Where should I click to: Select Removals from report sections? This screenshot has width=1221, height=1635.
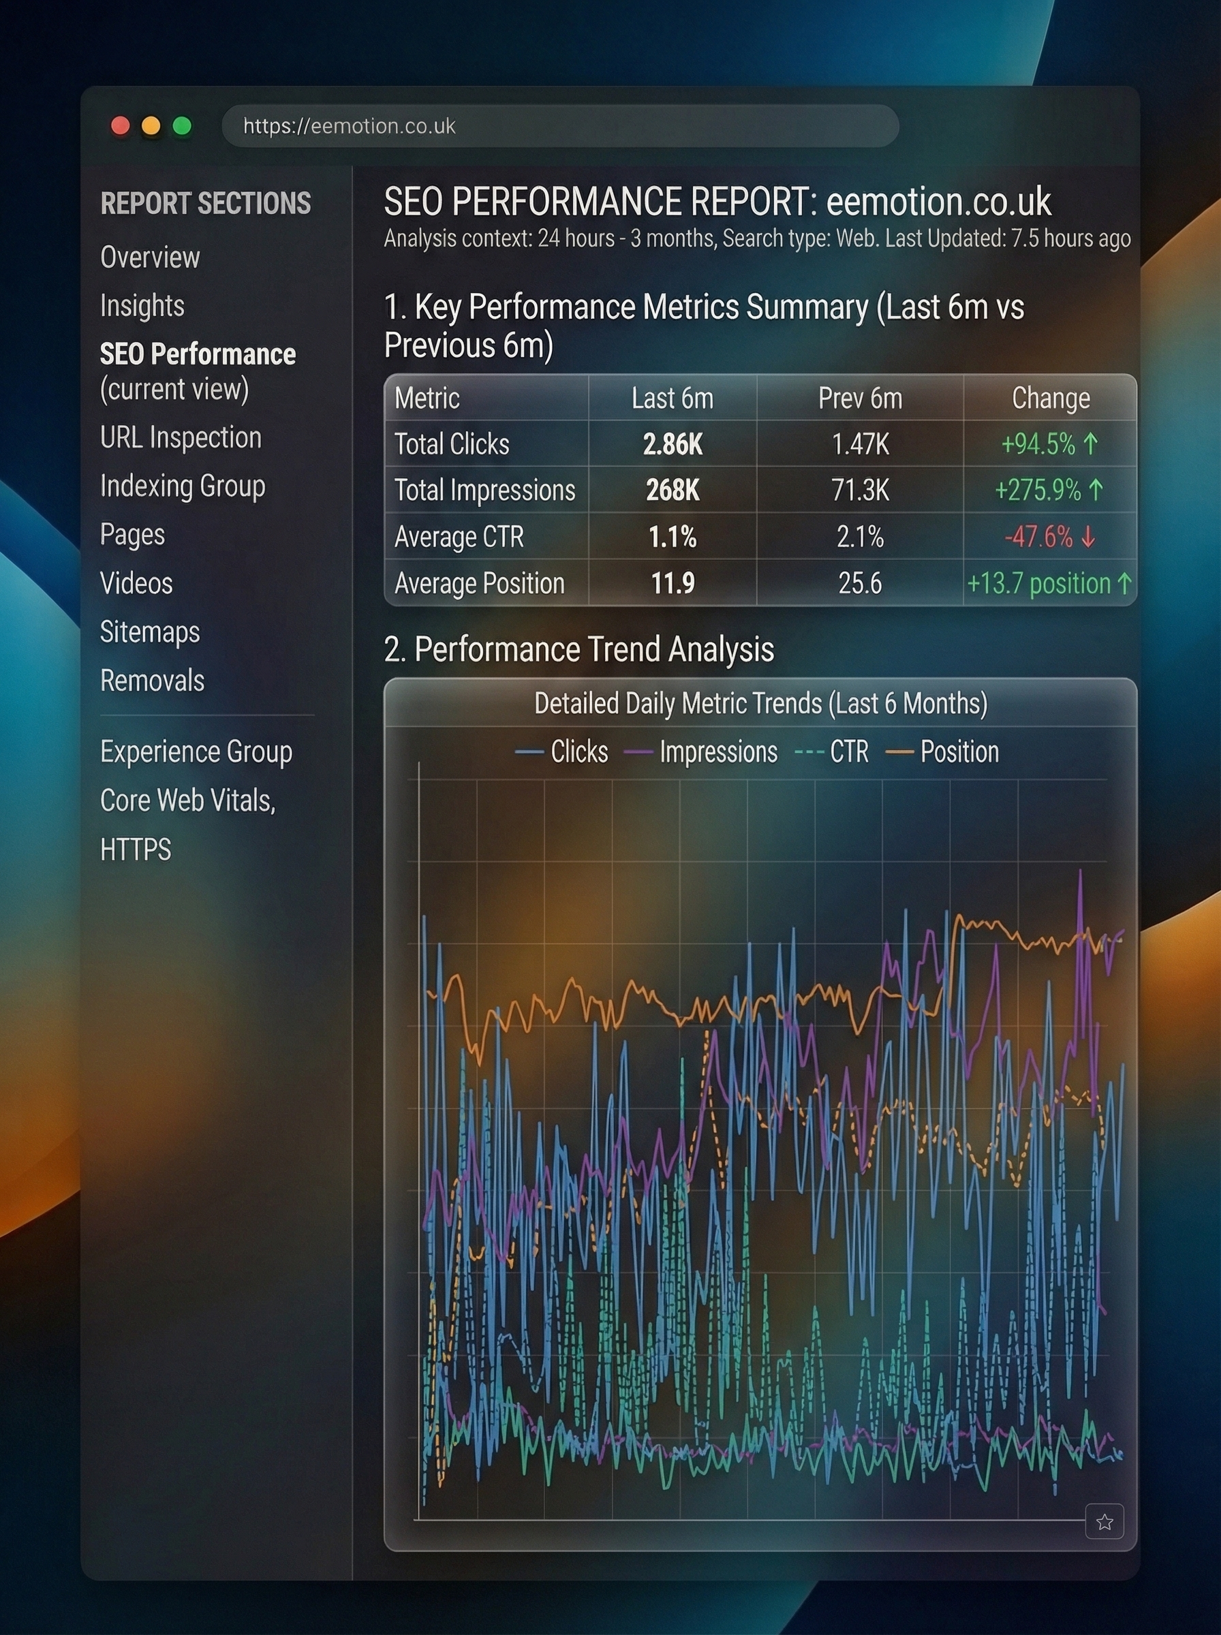152,681
